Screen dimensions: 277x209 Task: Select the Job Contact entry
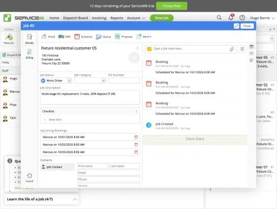point(58,167)
